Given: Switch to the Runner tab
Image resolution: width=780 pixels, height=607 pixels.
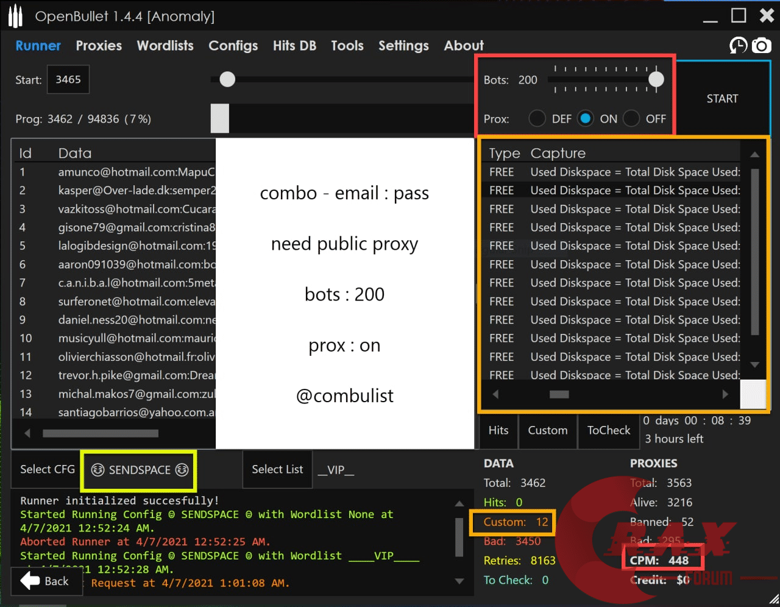Looking at the screenshot, I should (38, 46).
